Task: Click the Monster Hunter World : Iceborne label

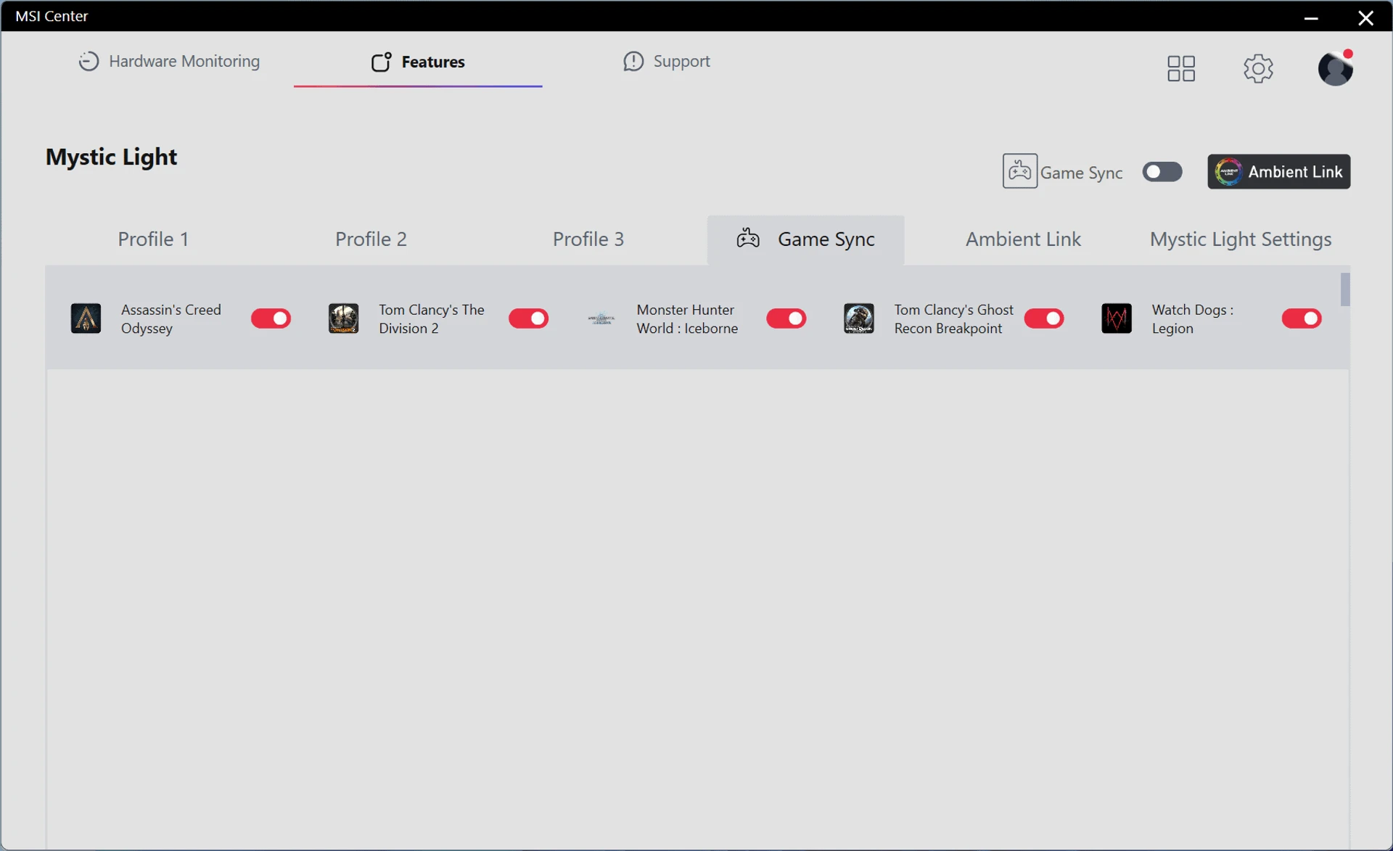Action: coord(687,318)
